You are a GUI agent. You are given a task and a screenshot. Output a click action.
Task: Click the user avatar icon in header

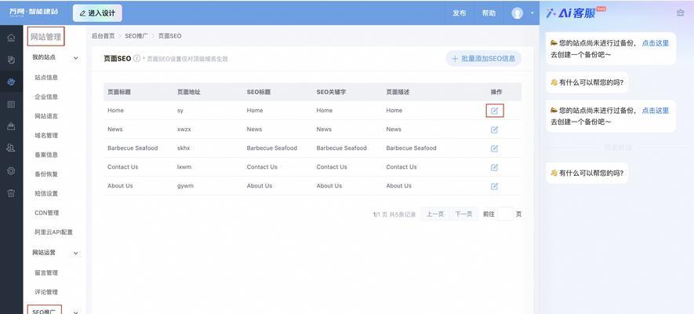pos(517,13)
